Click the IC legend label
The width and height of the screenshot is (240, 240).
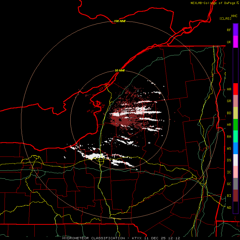[229, 172]
